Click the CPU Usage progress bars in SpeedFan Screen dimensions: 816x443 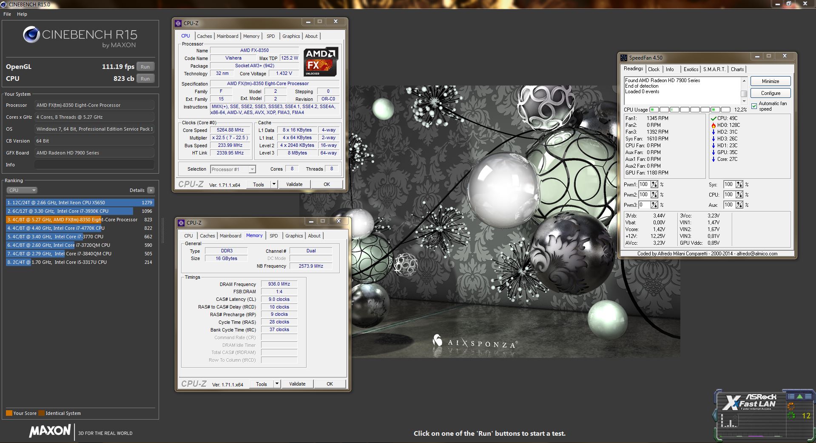tap(690, 110)
